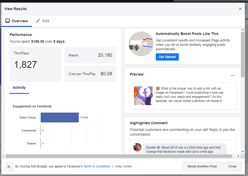Click the Comments label in chart
Viewport: 248px width, 176px height.
(x=29, y=130)
